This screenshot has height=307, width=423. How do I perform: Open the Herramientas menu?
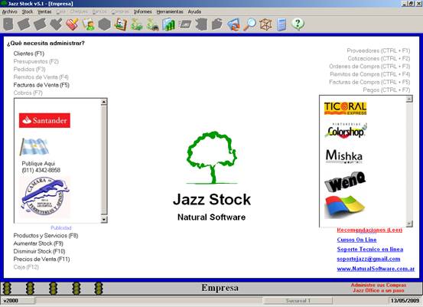[x=170, y=11]
